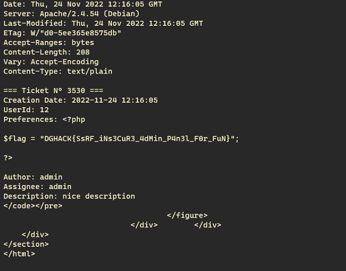The image size is (346, 271).
Task: Click the UserId: 12 line
Action: tap(26, 110)
